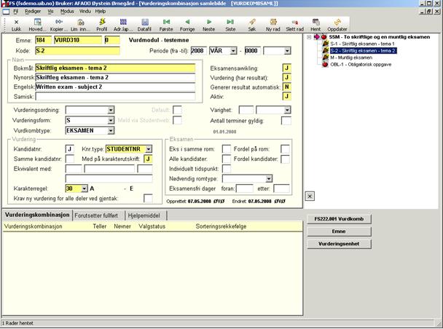This screenshot has width=443, height=329.
Task: Click the Datafil save icon
Action: click(x=144, y=24)
